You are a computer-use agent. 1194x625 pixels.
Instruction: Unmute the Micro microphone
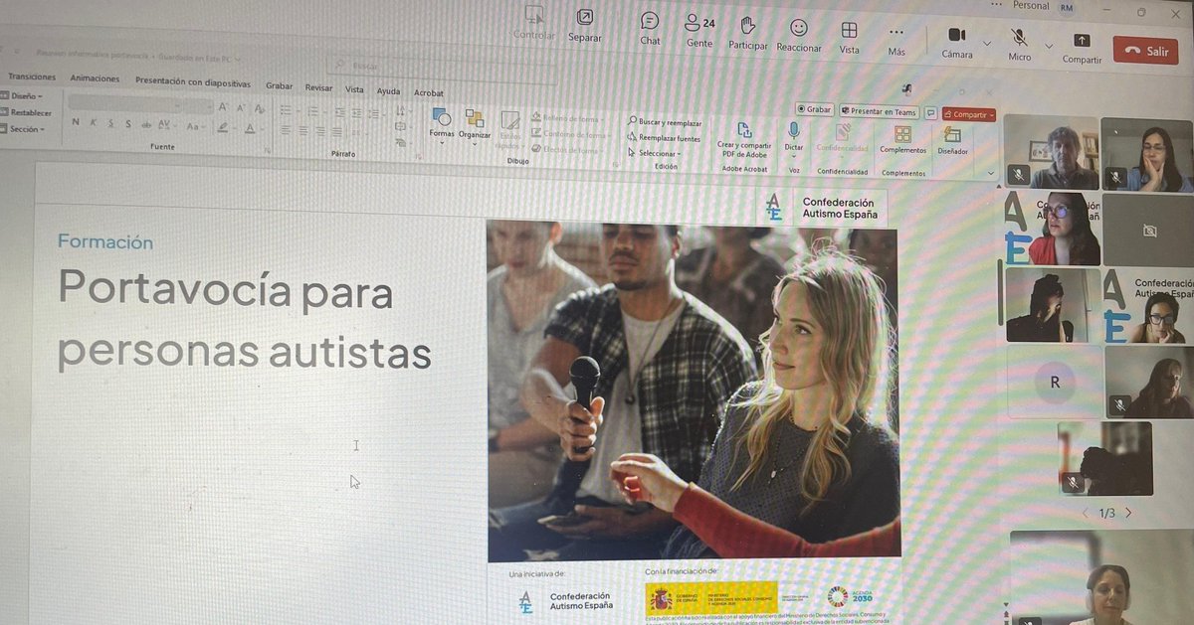pos(1019,45)
